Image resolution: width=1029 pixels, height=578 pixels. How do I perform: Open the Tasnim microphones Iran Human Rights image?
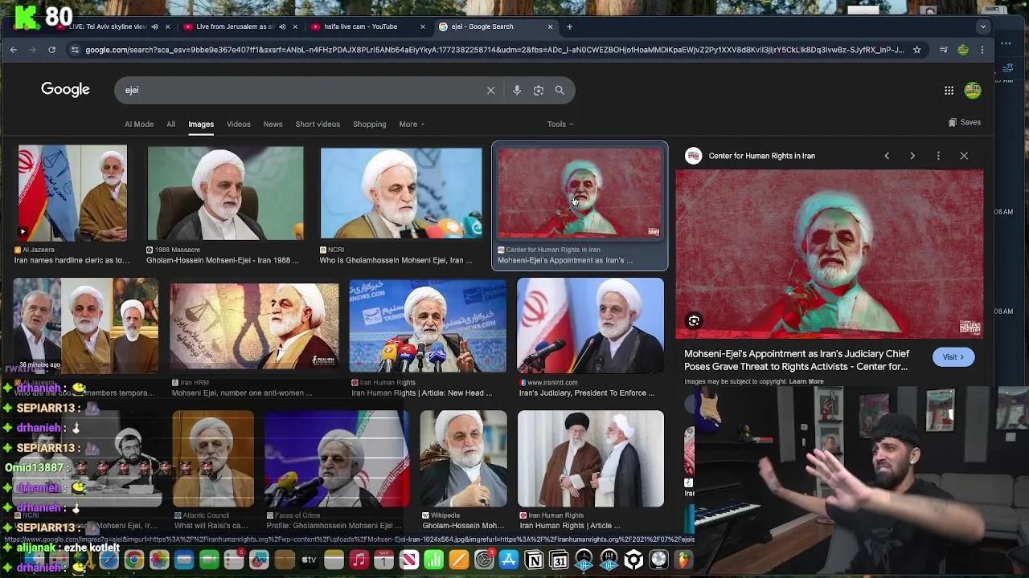428,327
